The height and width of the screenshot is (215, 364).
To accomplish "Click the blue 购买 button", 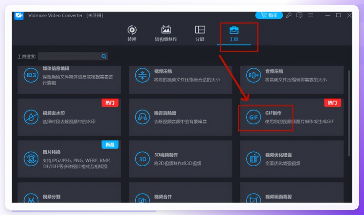I will click(269, 15).
